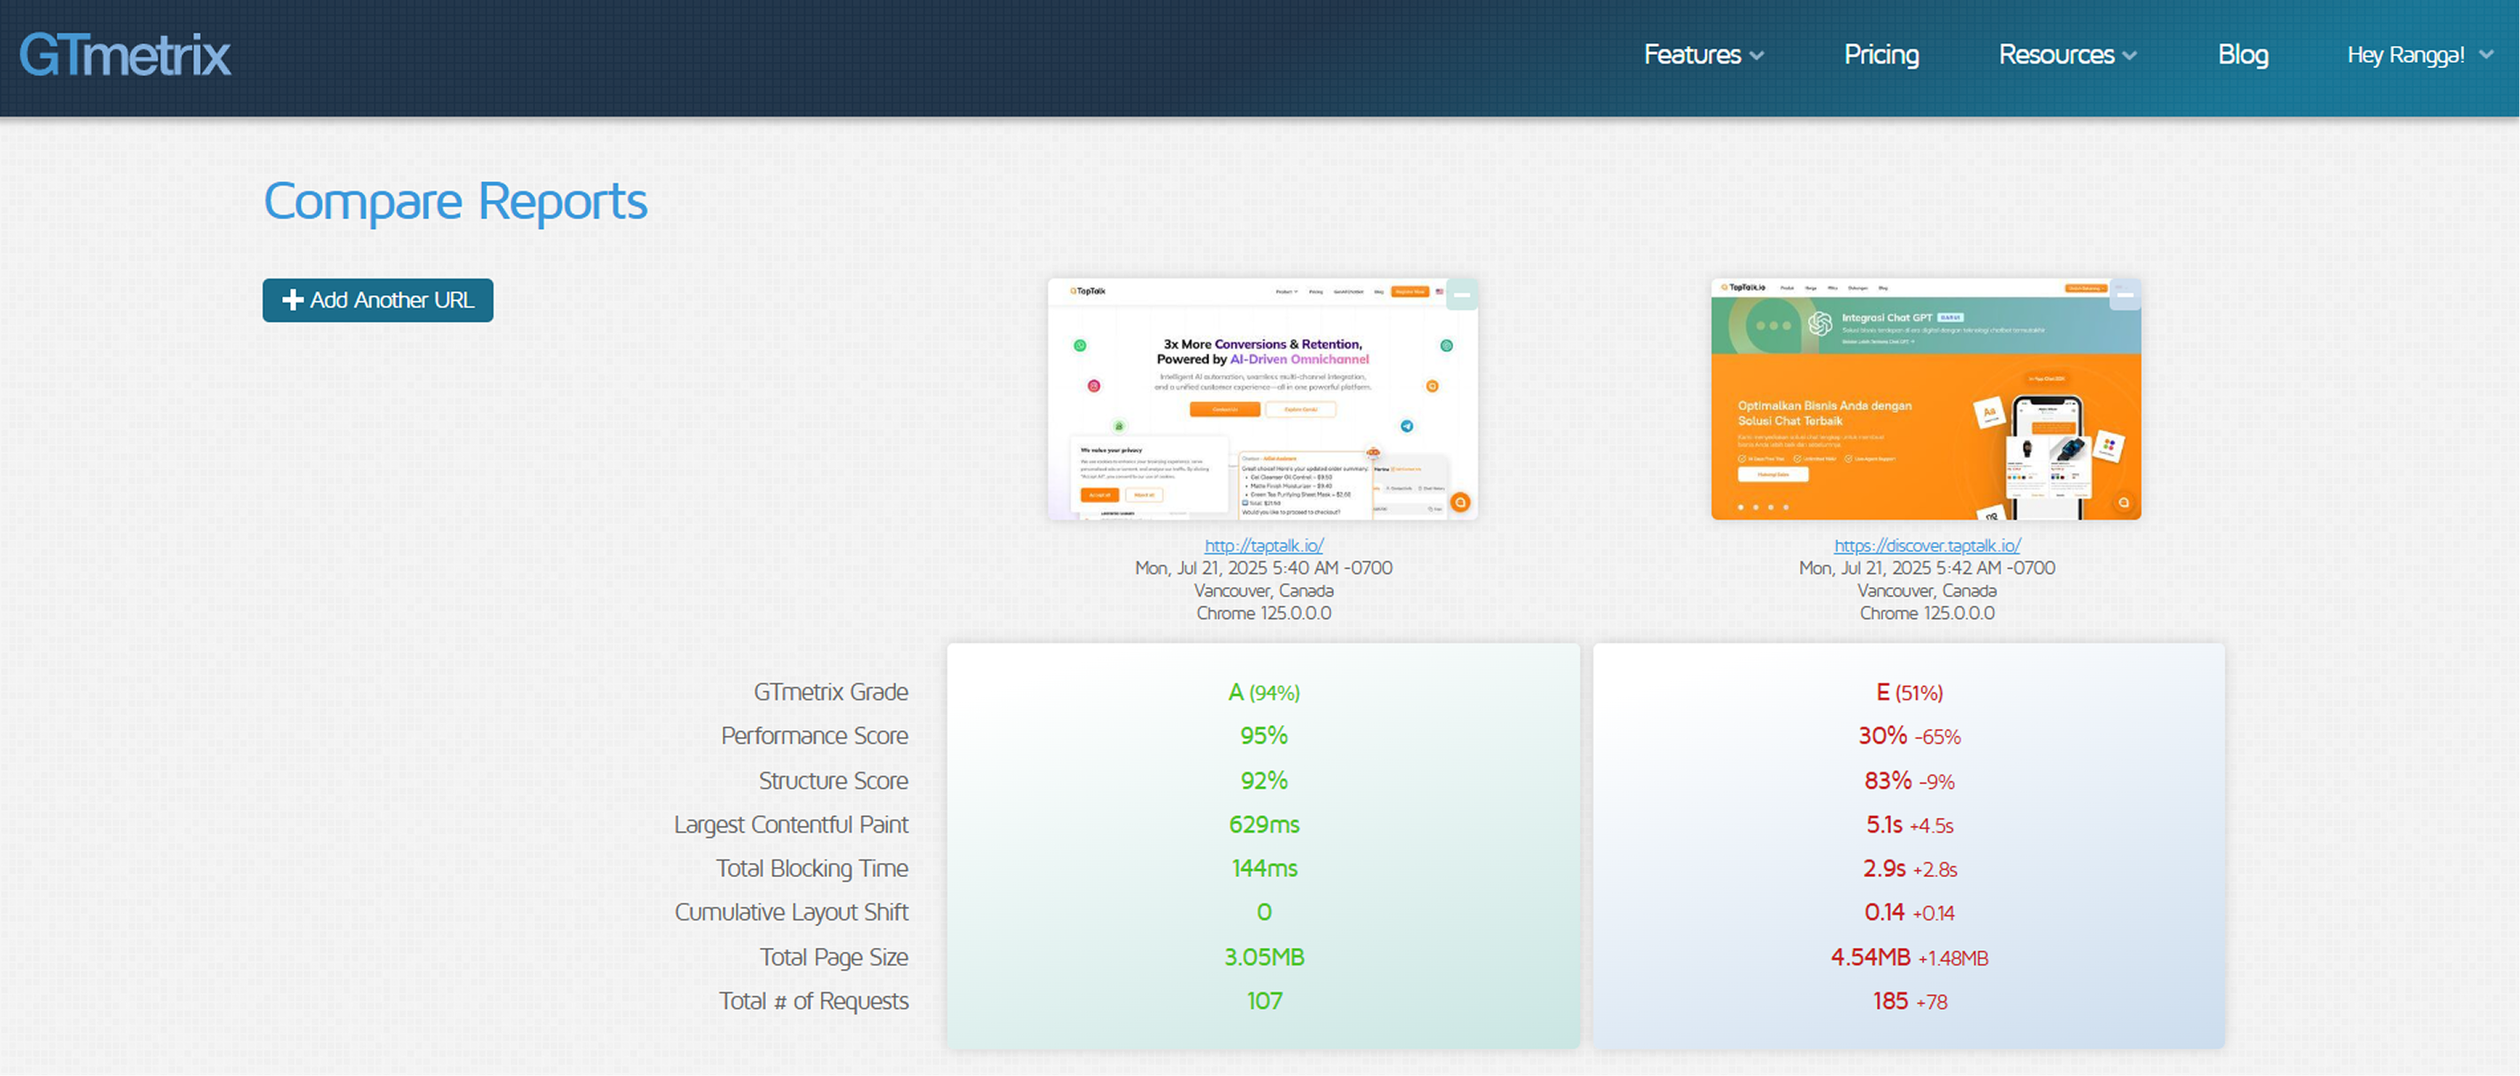Open the https://discover.taptalk.io/ report link
Image resolution: width=2520 pixels, height=1076 pixels.
[x=1926, y=546]
